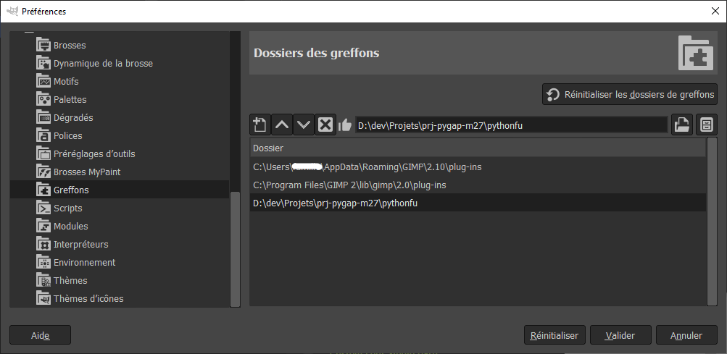Delete the selected folder entry
This screenshot has height=354, width=727.
[x=325, y=125]
